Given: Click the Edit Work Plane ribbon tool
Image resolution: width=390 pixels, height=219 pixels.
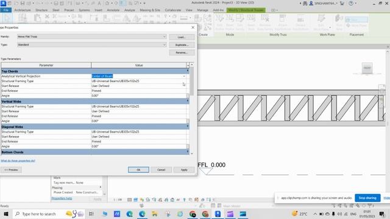Looking at the screenshot, I should point(321,23).
